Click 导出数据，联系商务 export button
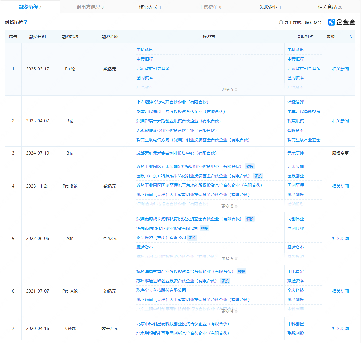Screen dimensions: 361x343 click(300, 22)
